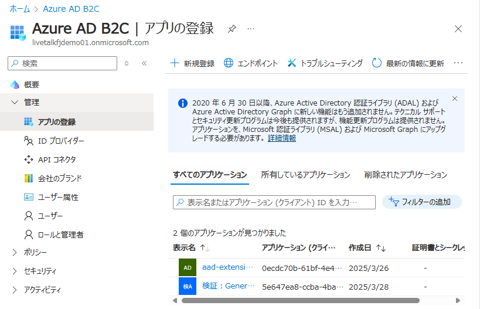
Task: Toggle sidebar menu expand/collapse arrows
Action: tap(127, 63)
